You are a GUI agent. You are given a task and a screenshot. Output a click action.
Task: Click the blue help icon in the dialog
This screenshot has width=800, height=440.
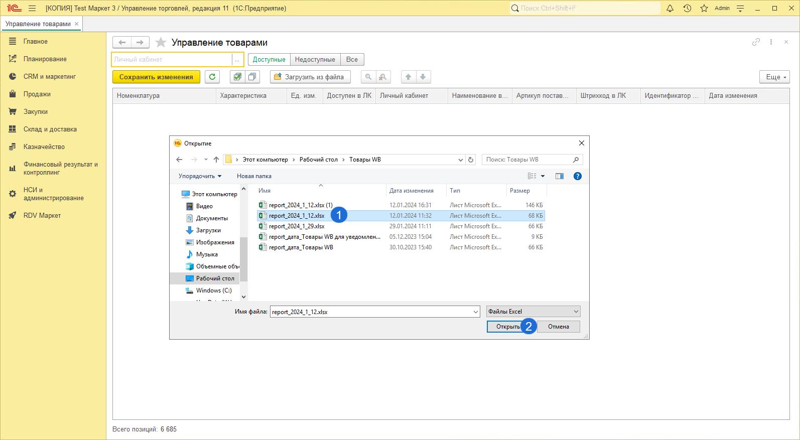pos(577,176)
